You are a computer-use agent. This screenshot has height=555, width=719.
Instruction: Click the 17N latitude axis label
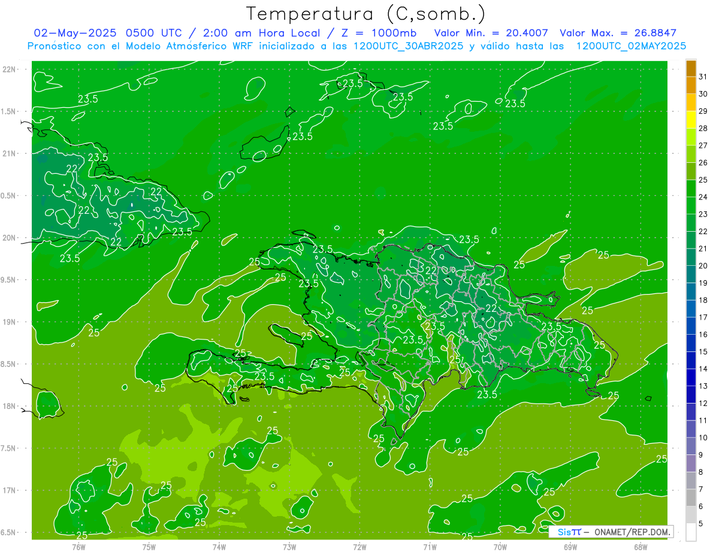(10, 491)
